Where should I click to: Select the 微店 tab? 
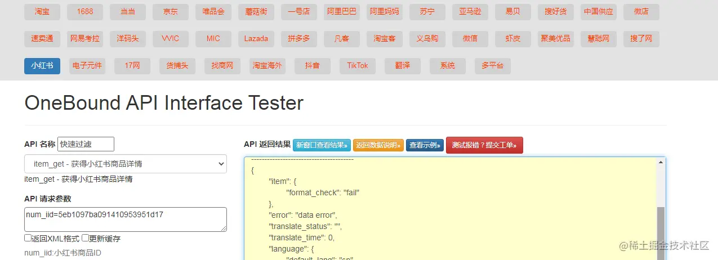click(641, 12)
